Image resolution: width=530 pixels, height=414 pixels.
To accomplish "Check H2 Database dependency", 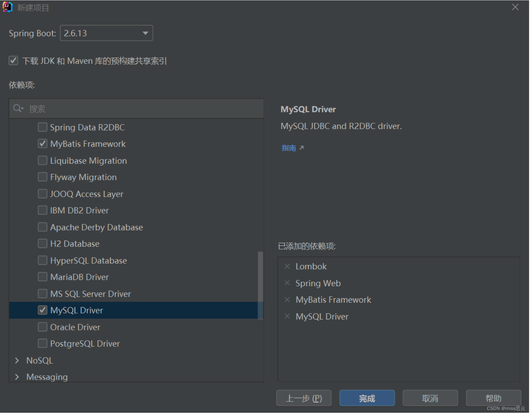I will (43, 244).
